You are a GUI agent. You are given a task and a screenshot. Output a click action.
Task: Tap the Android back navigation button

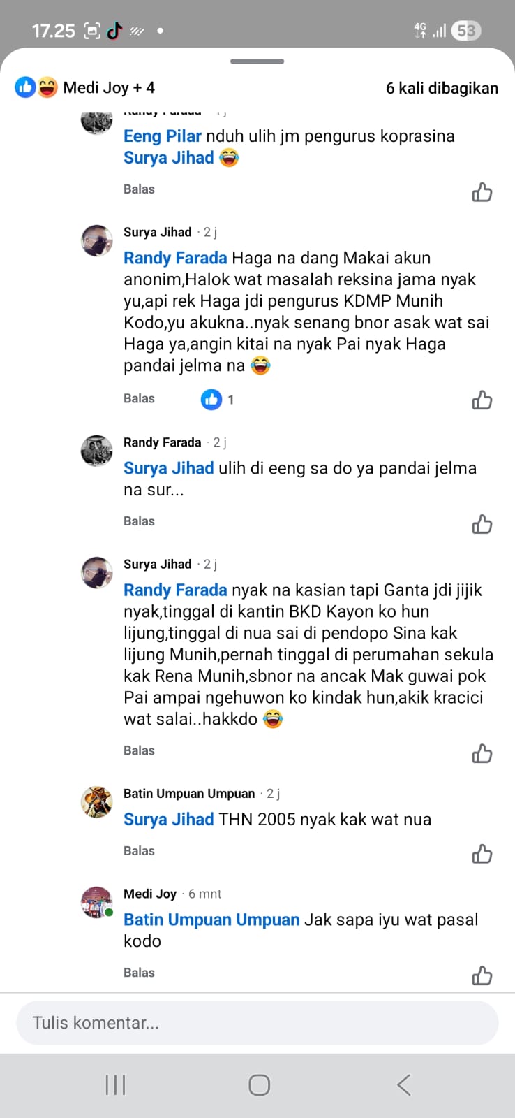click(x=403, y=1084)
